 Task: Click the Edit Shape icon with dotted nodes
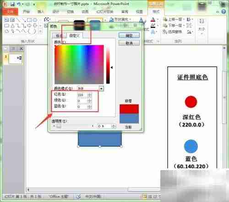[x=46, y=20]
